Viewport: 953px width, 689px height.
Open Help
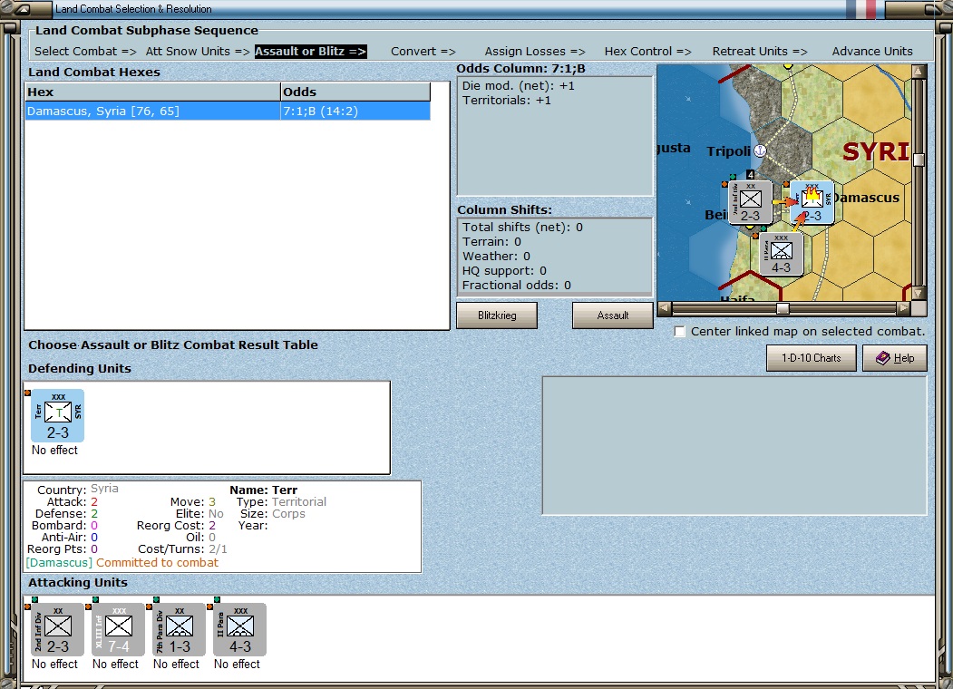pos(895,358)
